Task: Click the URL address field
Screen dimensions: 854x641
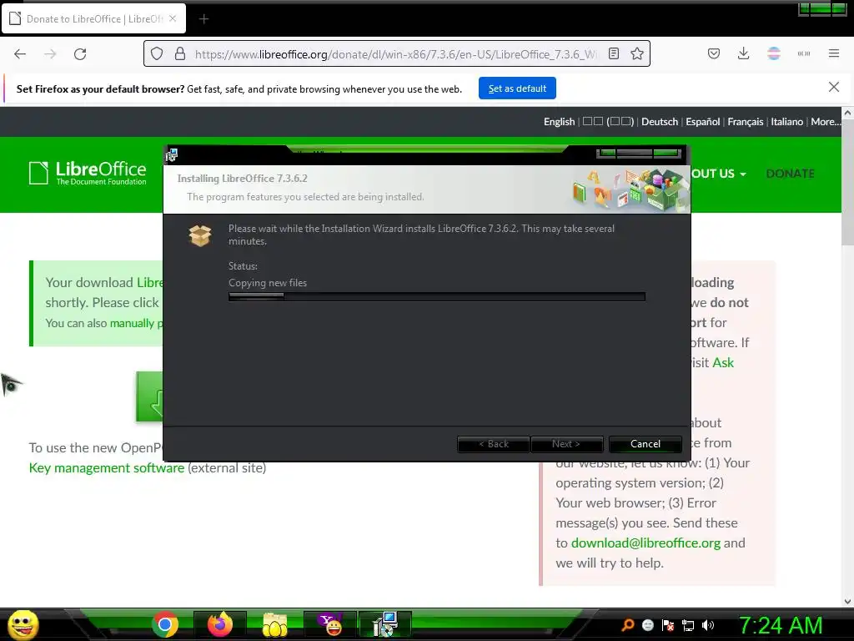Action: pos(395,54)
